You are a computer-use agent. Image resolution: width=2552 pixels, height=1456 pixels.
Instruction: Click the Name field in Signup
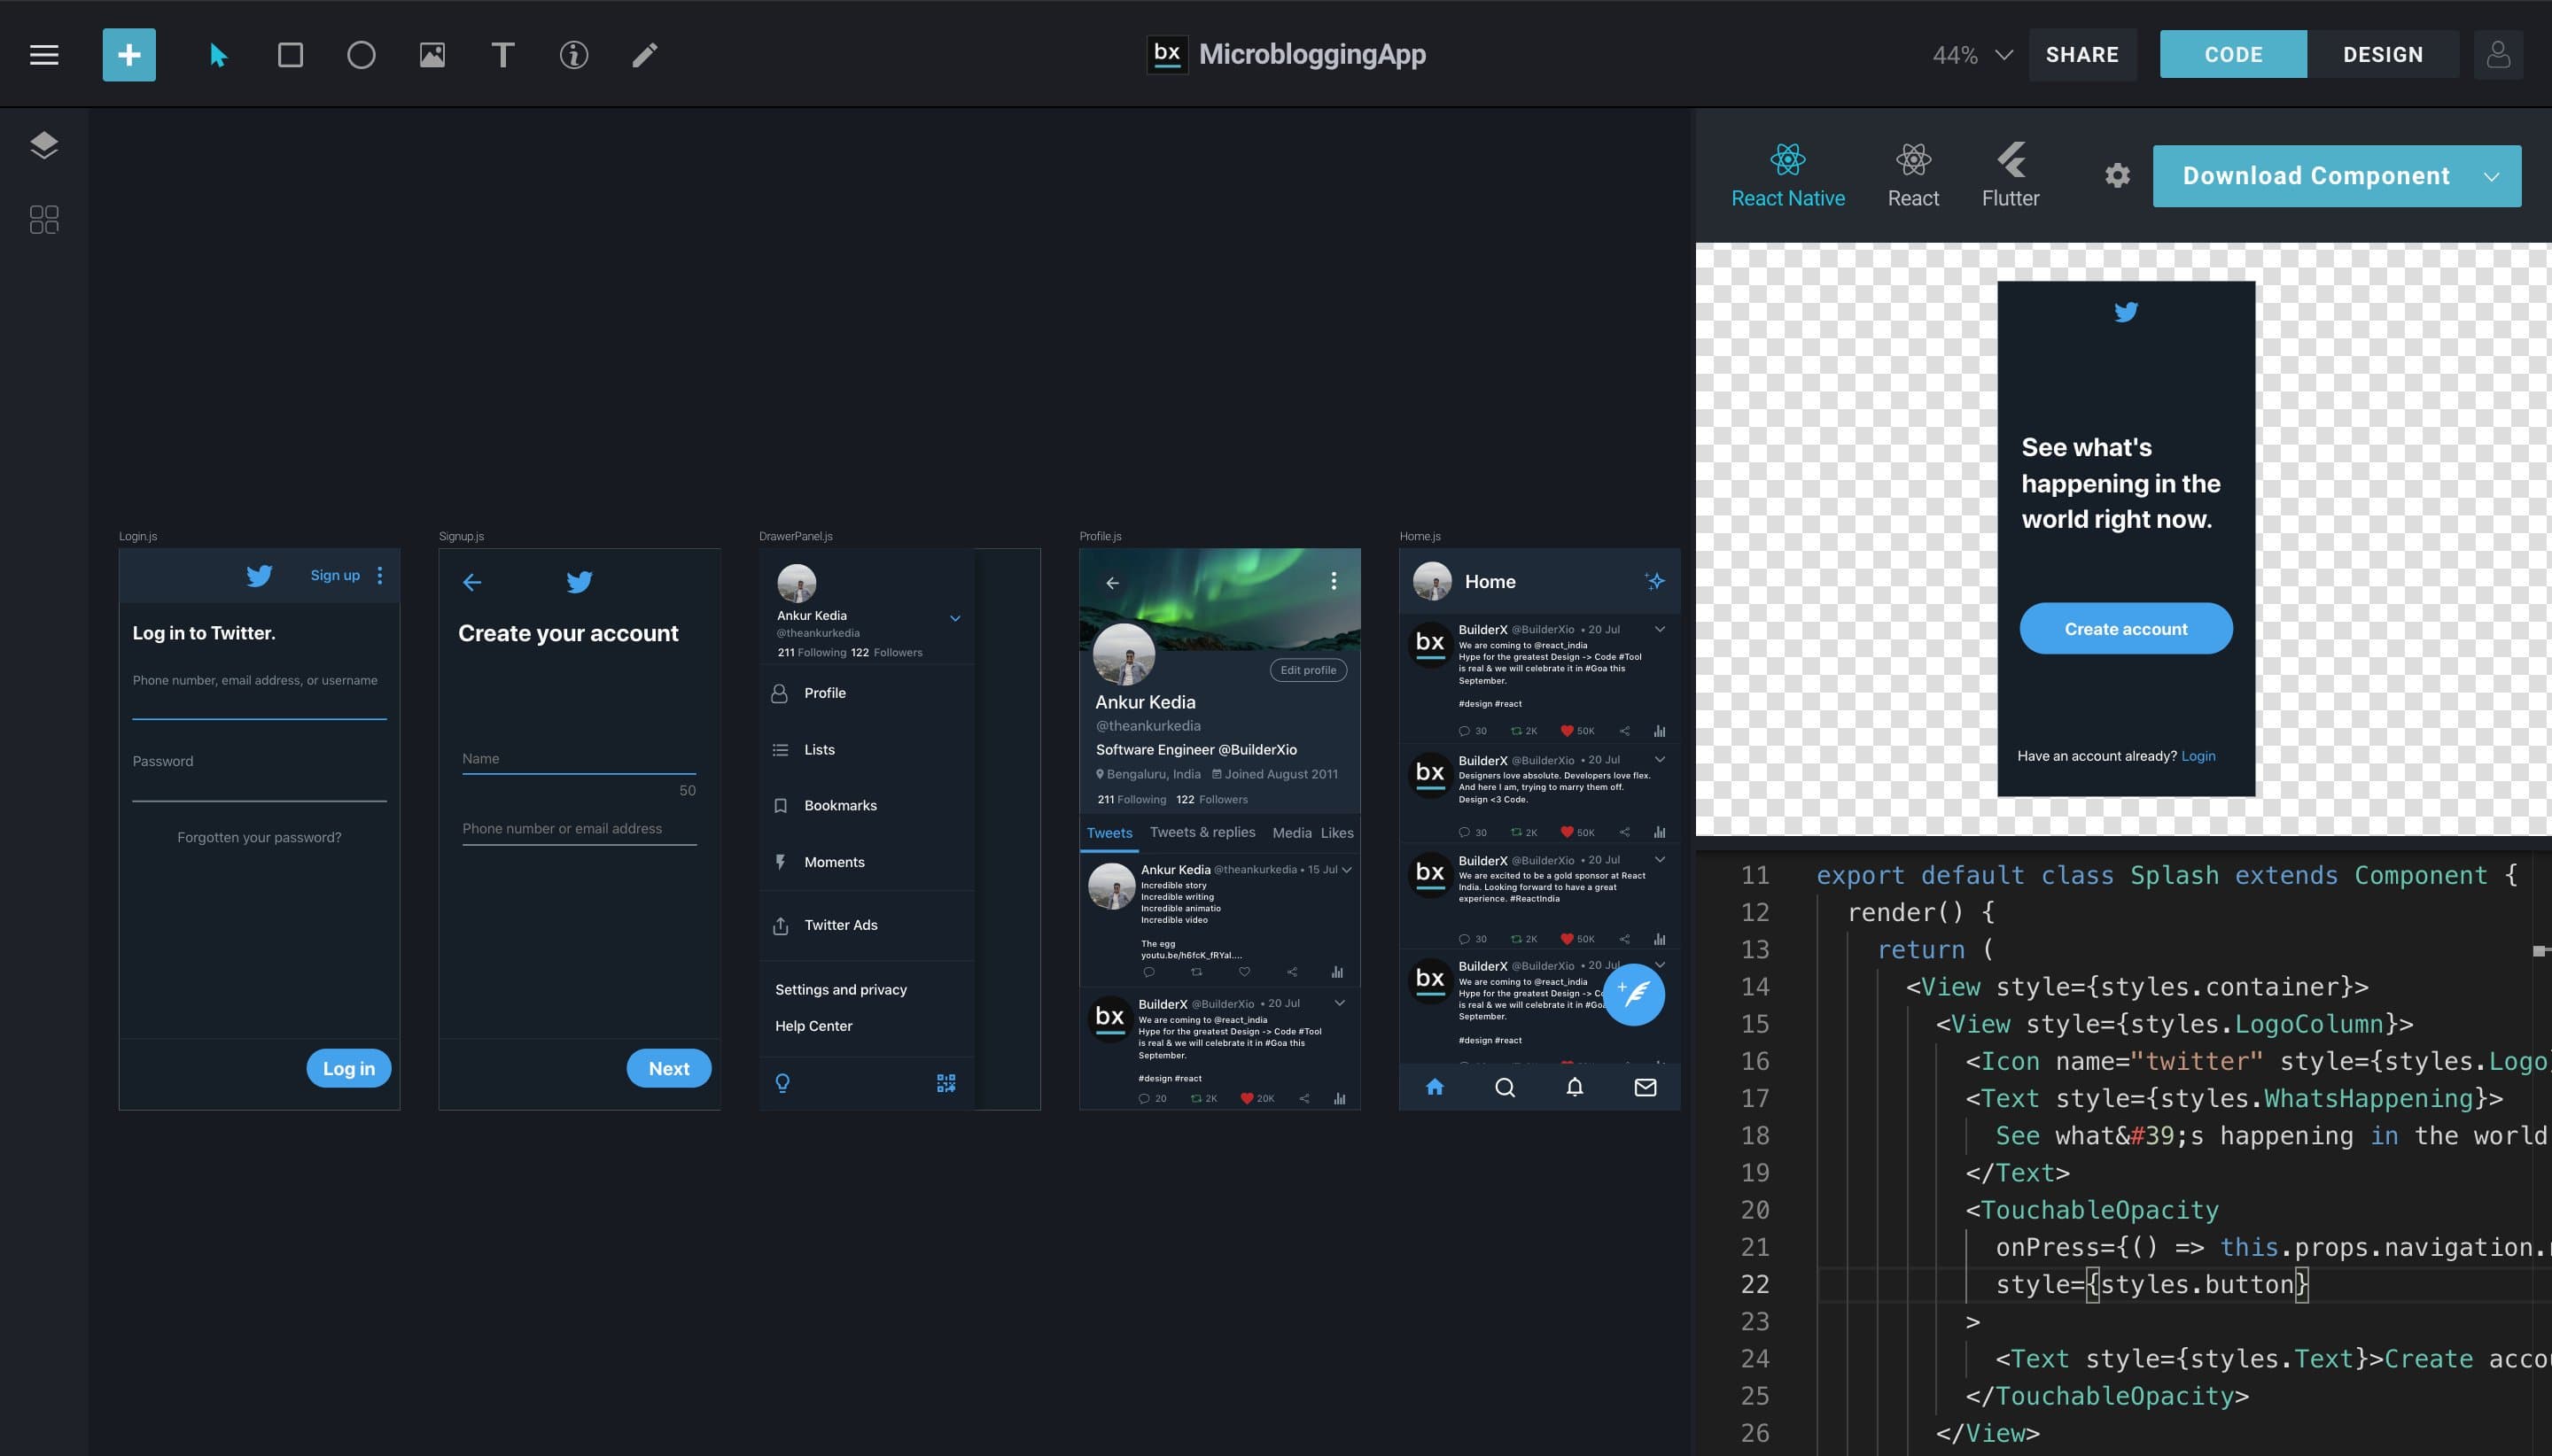(579, 758)
